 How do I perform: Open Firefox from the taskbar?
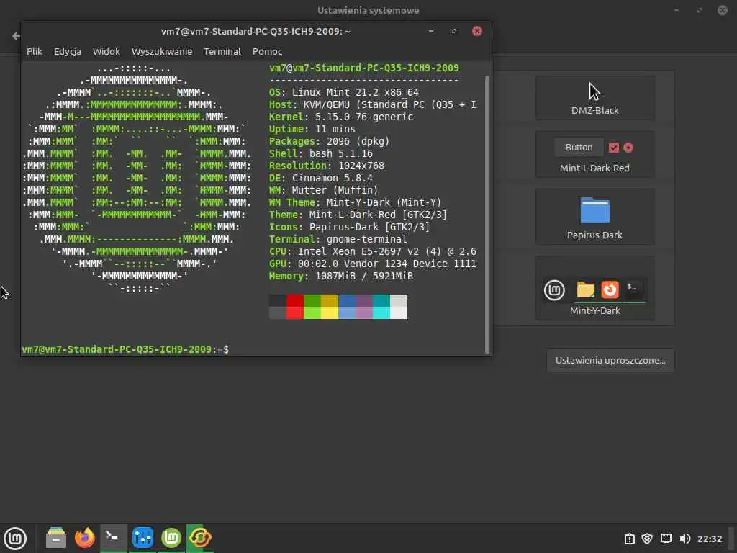coord(85,537)
